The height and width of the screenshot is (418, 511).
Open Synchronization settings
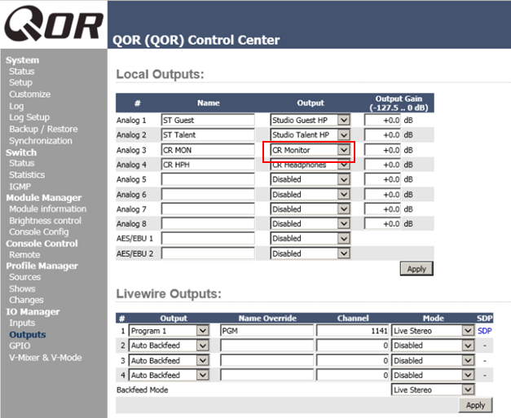tap(41, 141)
